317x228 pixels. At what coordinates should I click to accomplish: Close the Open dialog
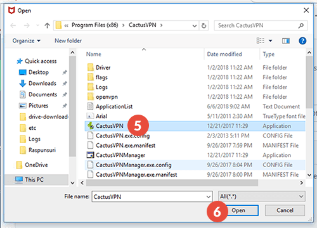click(x=306, y=10)
